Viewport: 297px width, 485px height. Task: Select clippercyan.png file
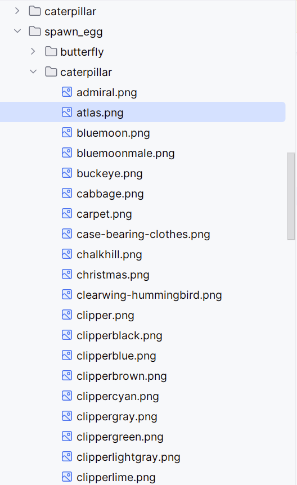pyautogui.click(x=118, y=396)
